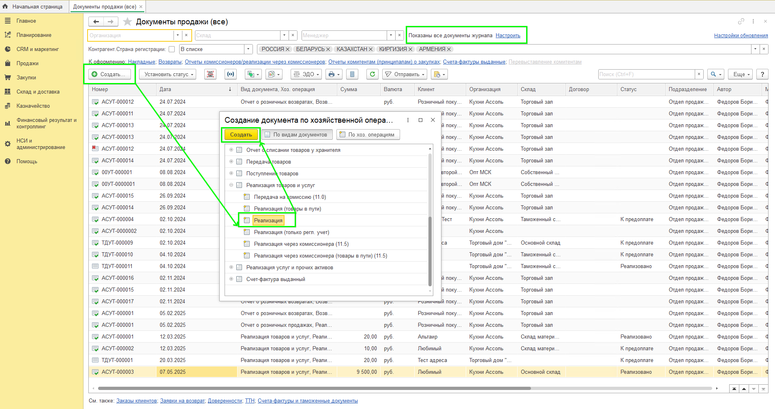Remove the АРМЕНИЯ tag from filter

(x=449, y=49)
